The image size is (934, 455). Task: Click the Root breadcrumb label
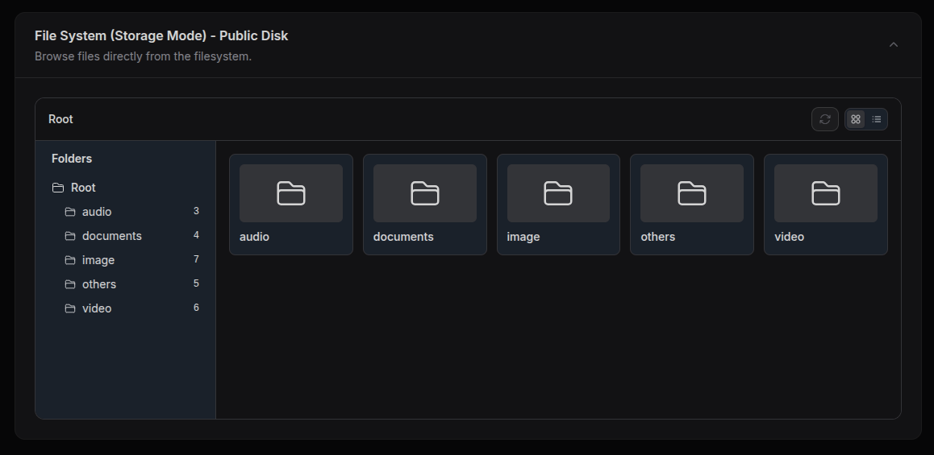60,119
